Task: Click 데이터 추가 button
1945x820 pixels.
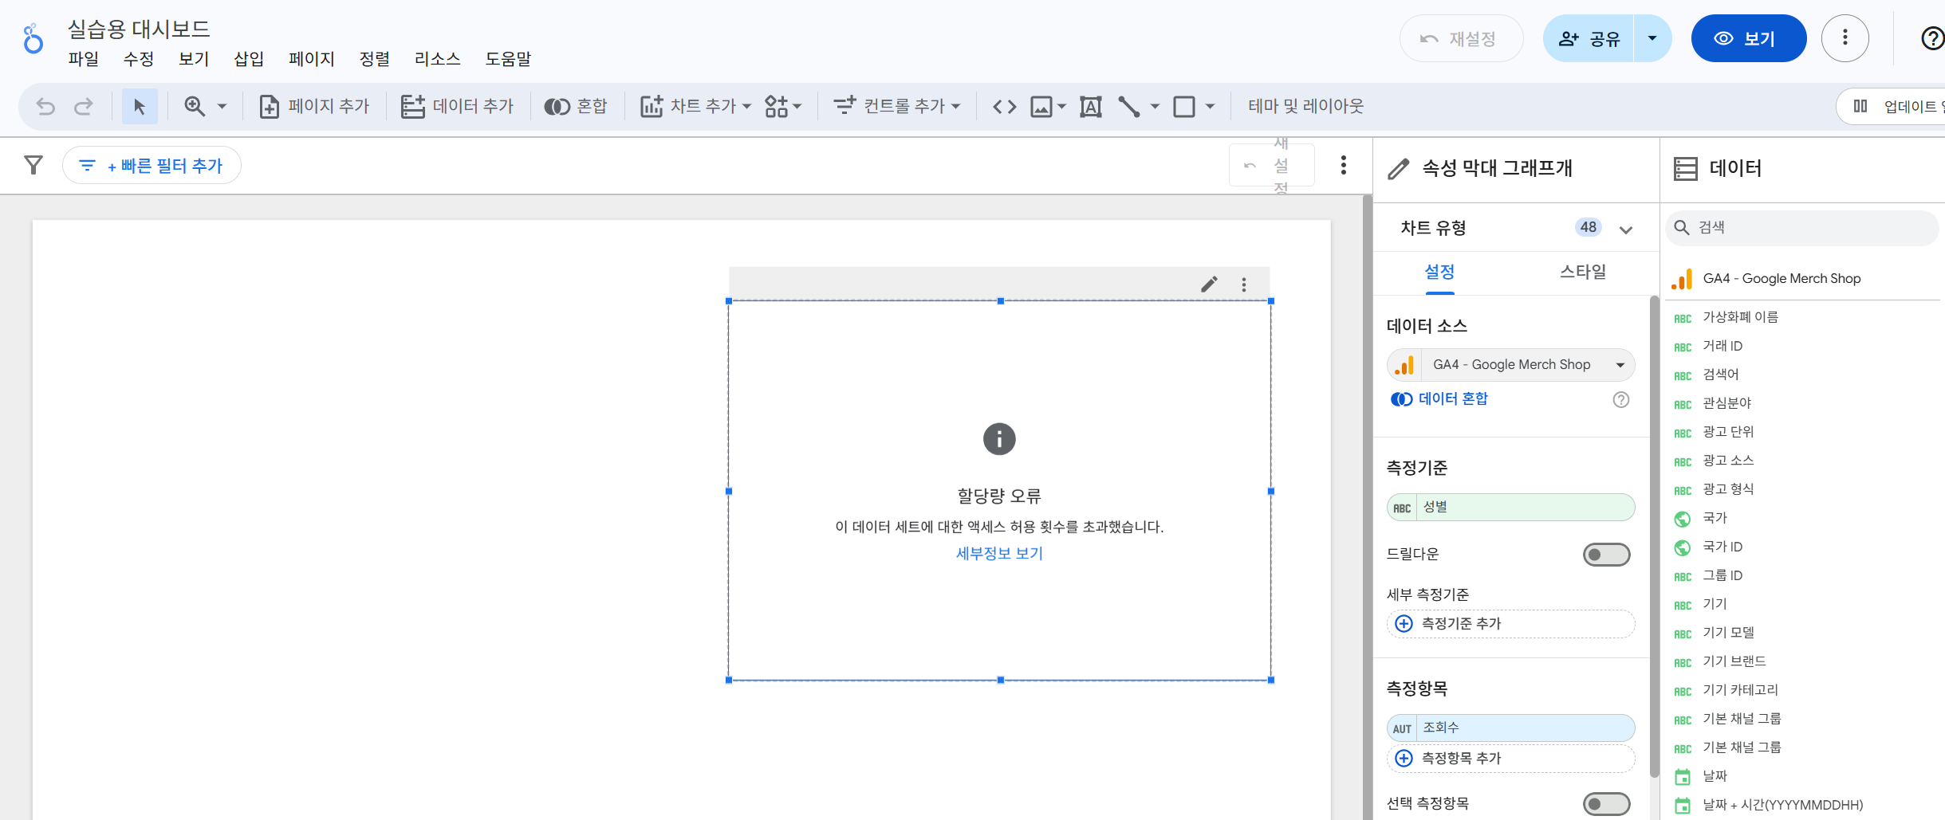Action: pos(458,106)
